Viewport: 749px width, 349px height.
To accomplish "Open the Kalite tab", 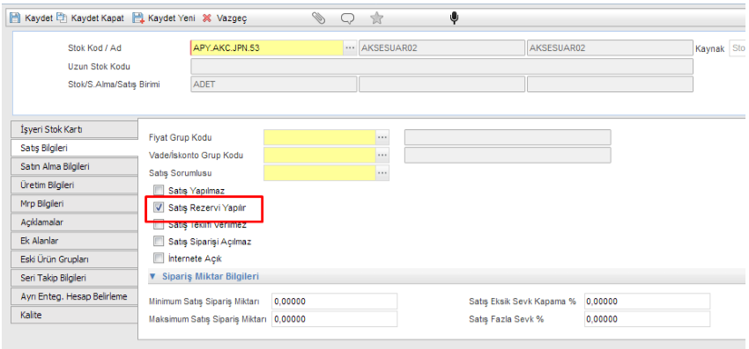I will click(x=74, y=315).
